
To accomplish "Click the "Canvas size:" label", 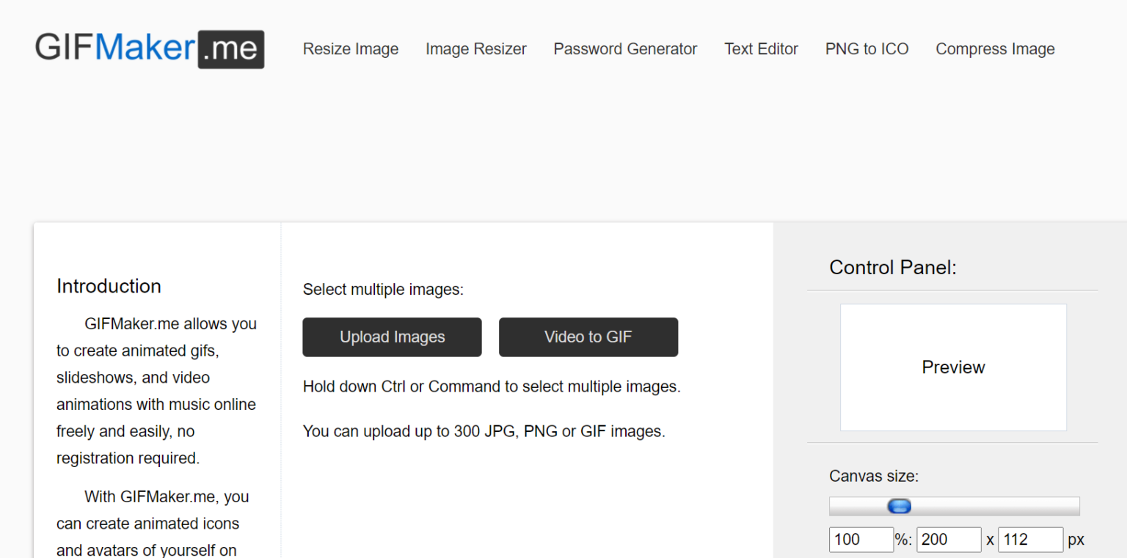I will tap(874, 476).
